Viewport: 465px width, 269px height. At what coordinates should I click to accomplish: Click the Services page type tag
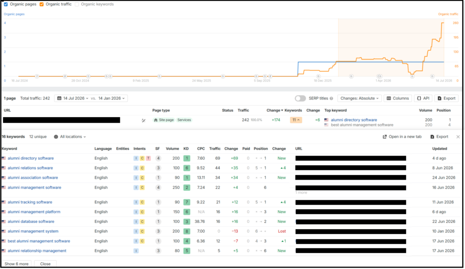coord(184,120)
